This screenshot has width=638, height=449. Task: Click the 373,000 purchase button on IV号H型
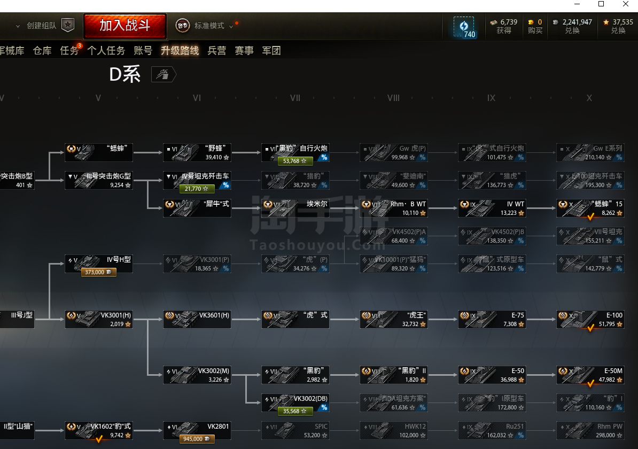99,272
